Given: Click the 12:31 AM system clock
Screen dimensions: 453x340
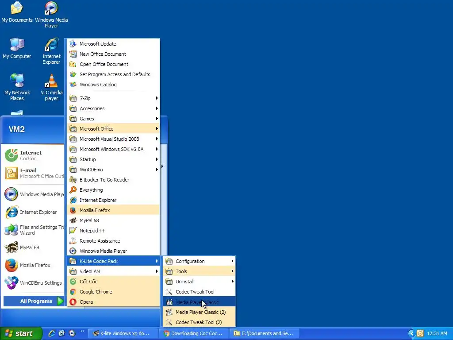Looking at the screenshot, I should click(437, 333).
